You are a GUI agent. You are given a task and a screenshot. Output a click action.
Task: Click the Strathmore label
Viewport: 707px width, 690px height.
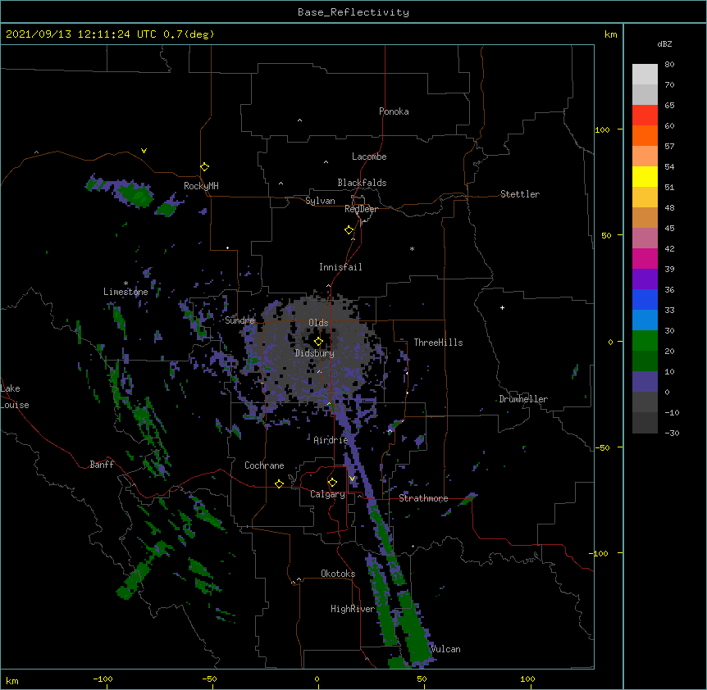pyautogui.click(x=423, y=498)
